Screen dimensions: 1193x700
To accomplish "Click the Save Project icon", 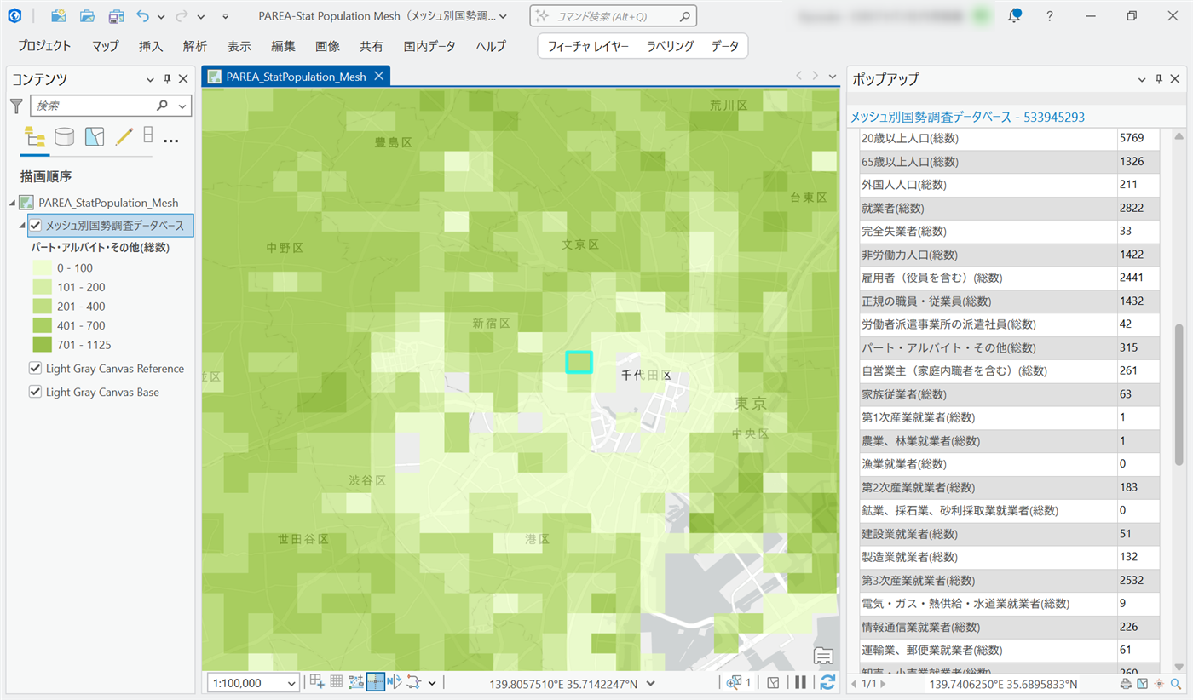I will [x=115, y=16].
